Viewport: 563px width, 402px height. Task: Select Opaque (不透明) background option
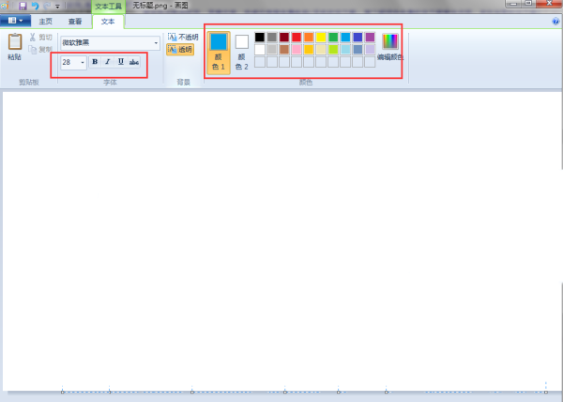click(x=183, y=37)
